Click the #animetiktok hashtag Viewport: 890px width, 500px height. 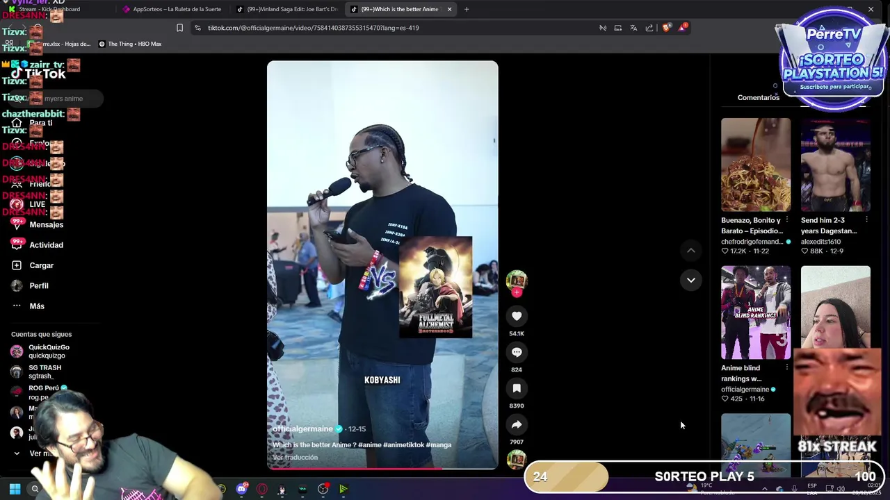click(x=403, y=444)
